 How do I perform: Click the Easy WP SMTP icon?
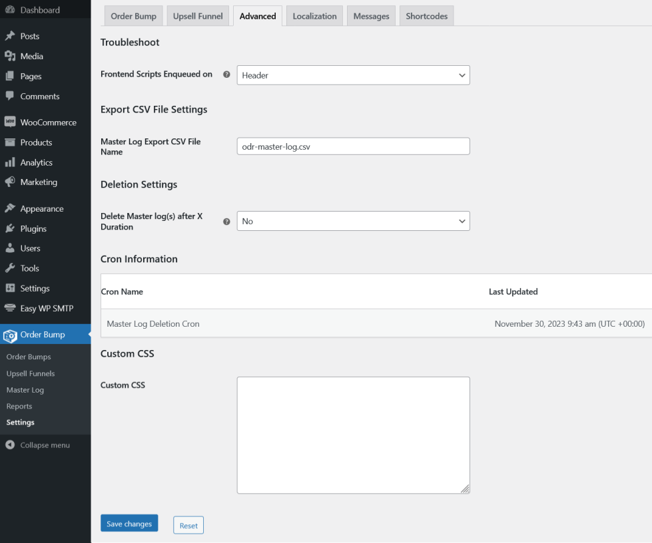click(x=10, y=308)
